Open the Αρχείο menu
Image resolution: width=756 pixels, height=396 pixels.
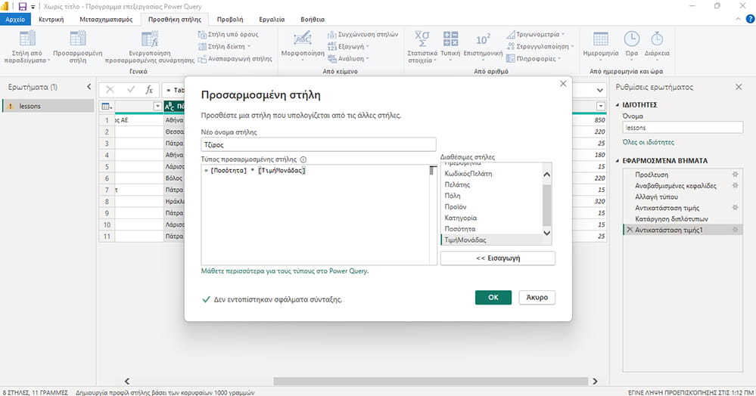tap(15, 19)
